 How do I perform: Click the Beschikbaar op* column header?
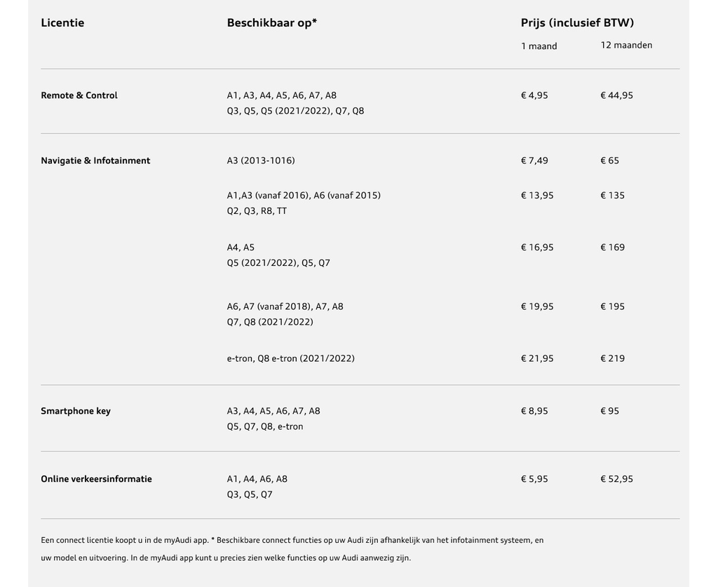272,22
